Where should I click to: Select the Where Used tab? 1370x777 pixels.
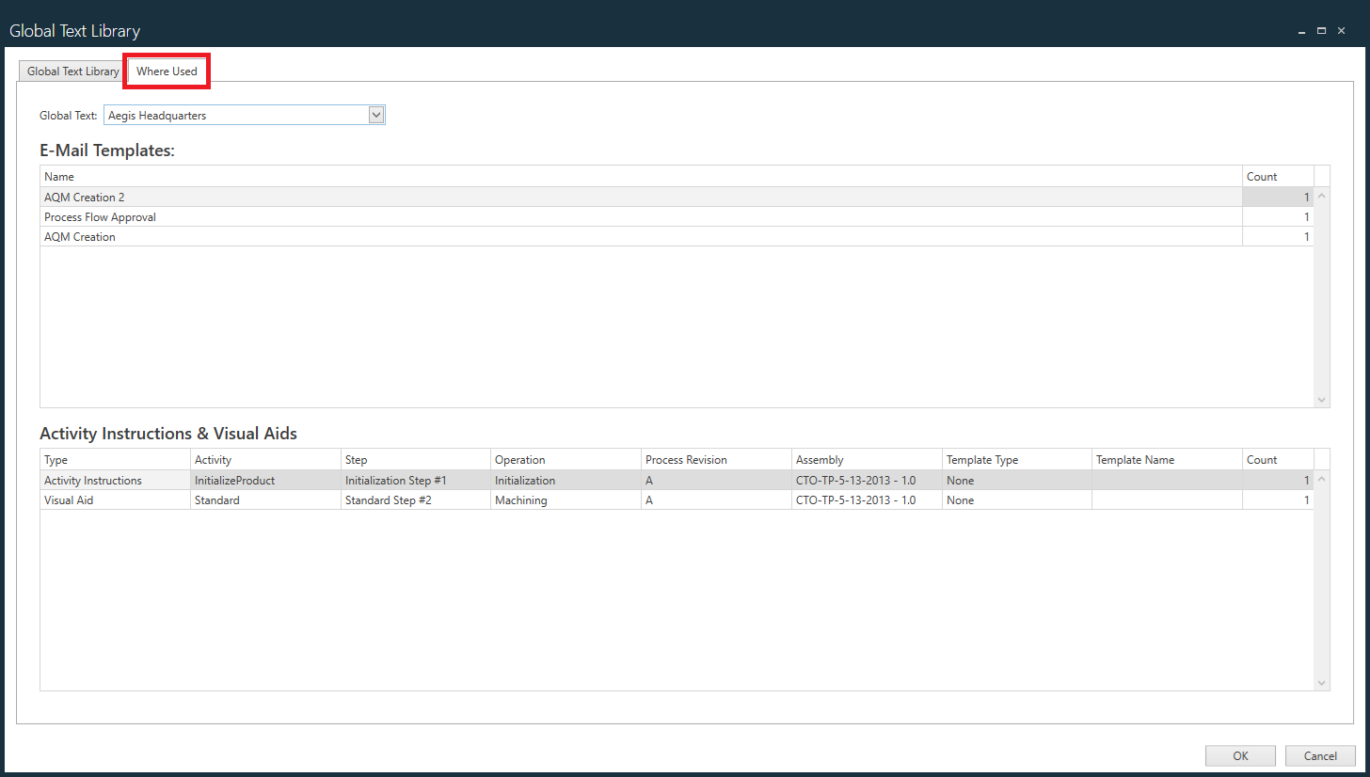[x=167, y=71]
